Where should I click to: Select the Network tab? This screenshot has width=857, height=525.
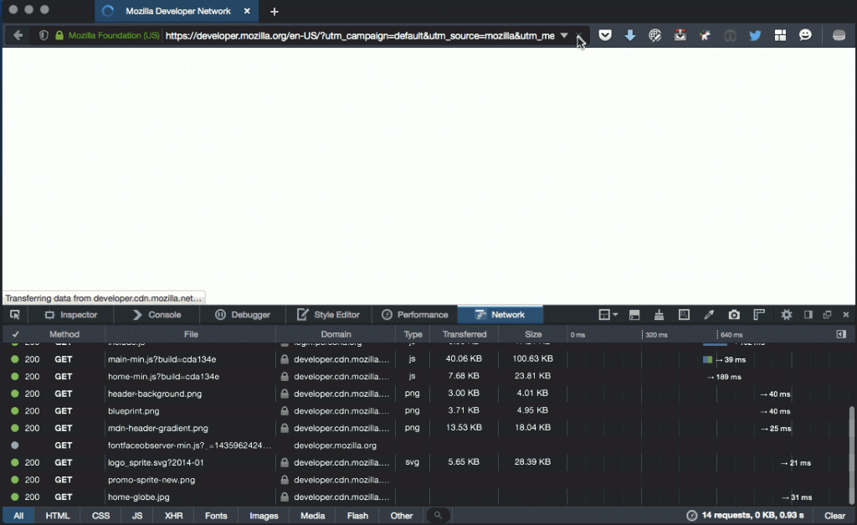500,315
